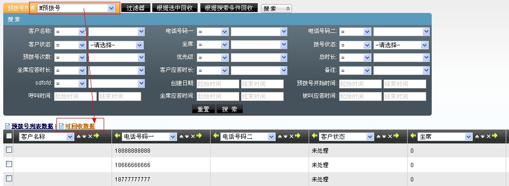This screenshot has height=186, width=509.
Task: Click remove (×) icon in 客户名称 column
Action: 90,136
